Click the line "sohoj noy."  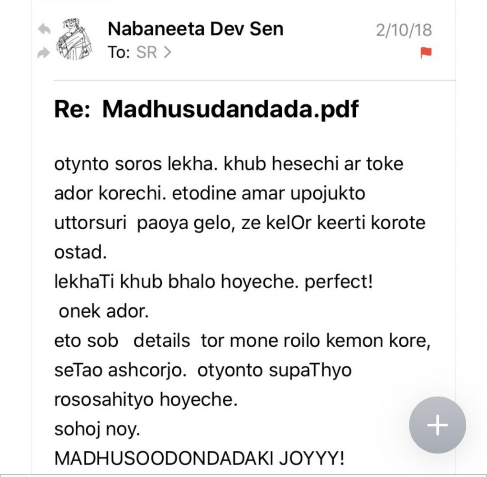(x=97, y=429)
